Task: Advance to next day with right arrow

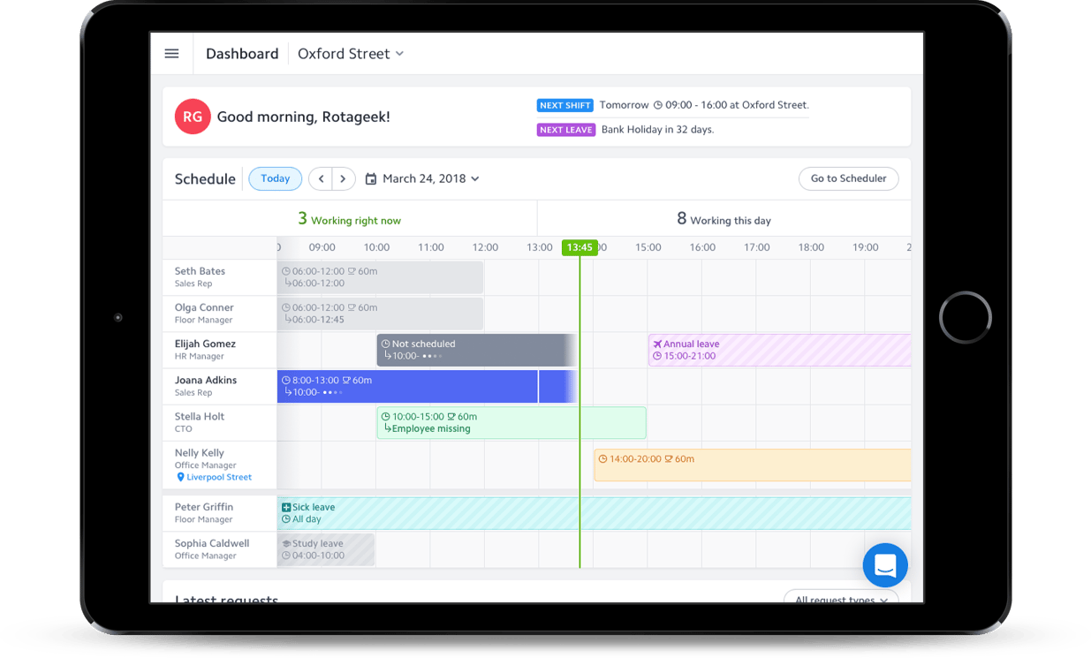Action: coord(344,179)
